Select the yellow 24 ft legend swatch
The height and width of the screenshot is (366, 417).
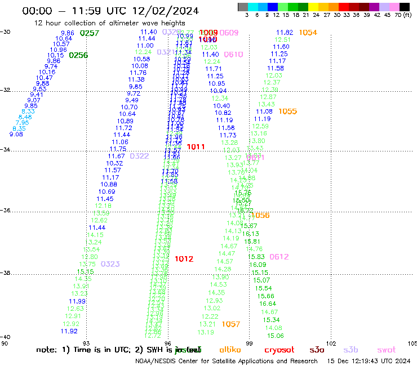coord(313,7)
